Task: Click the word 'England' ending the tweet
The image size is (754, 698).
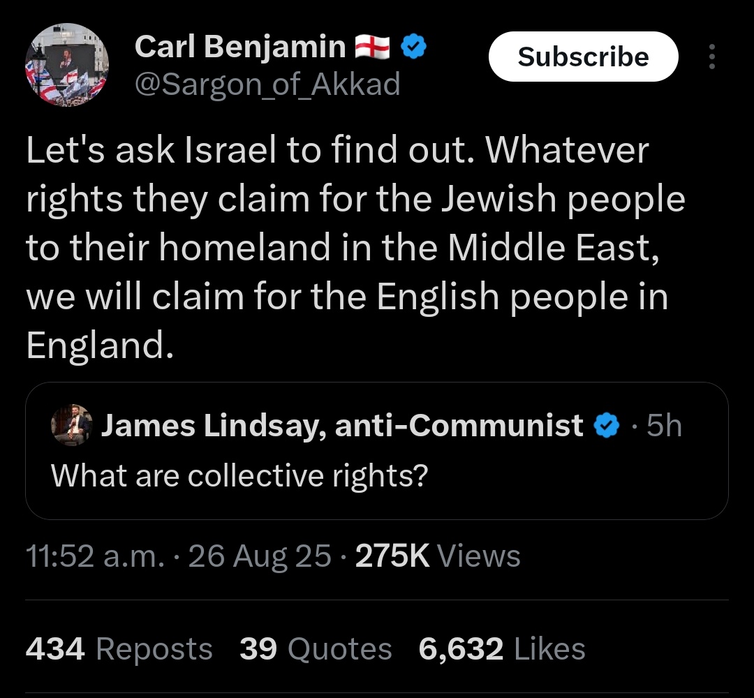Action: tap(96, 346)
